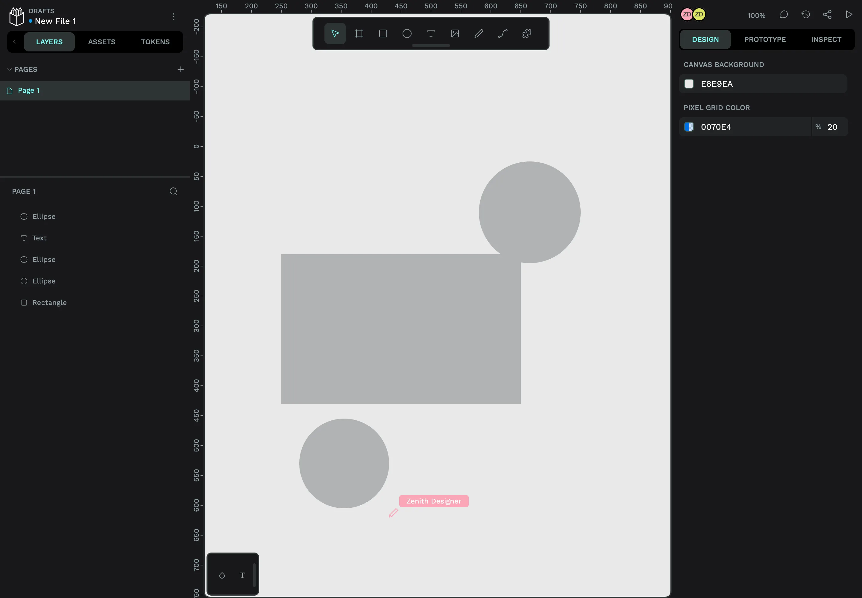Click the DRAFTS project label

point(42,11)
